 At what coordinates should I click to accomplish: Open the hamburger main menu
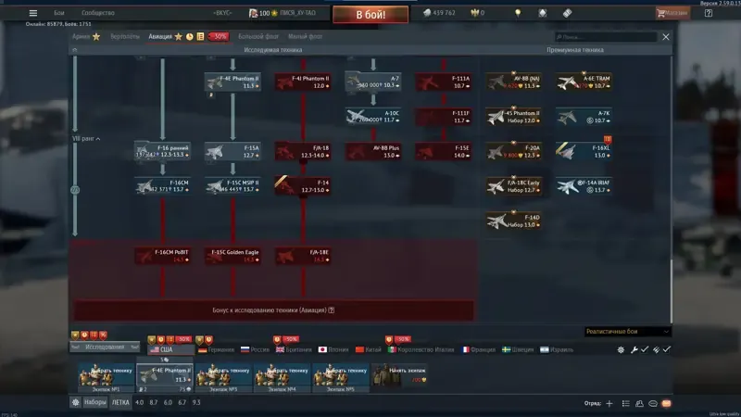click(x=33, y=13)
